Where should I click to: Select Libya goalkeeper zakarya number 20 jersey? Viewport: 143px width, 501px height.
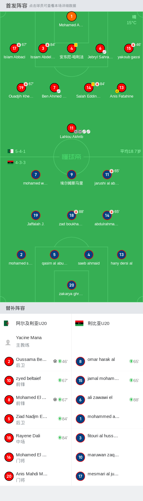[71, 285]
